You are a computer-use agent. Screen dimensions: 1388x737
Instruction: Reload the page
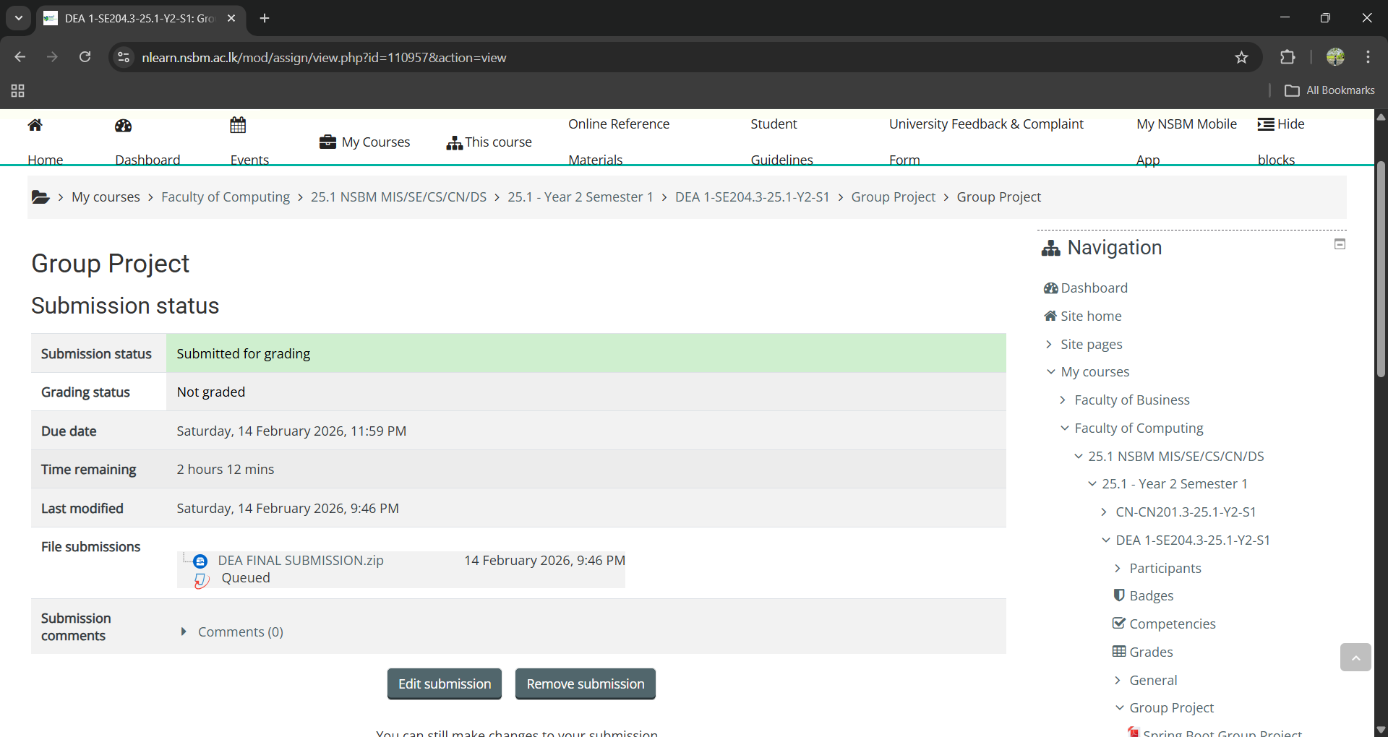(85, 58)
